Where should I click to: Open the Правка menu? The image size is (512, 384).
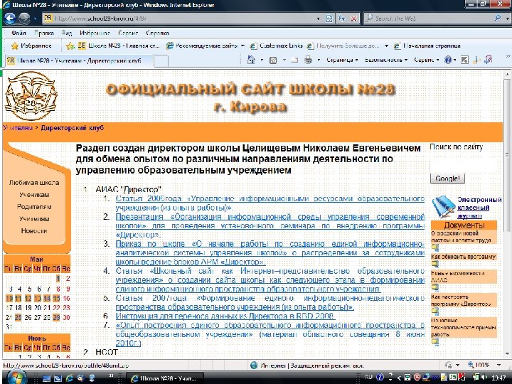click(x=44, y=33)
